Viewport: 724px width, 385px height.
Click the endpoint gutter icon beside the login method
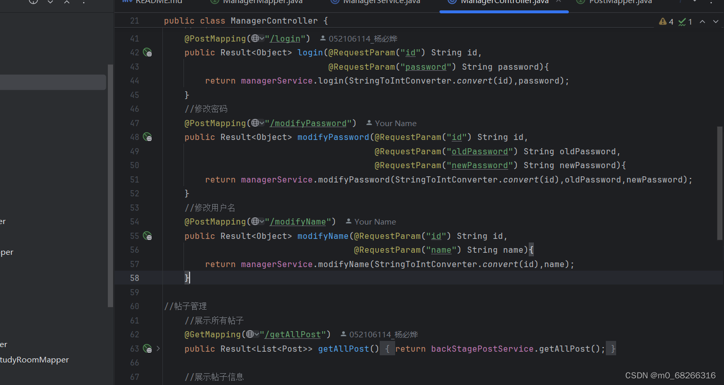(x=147, y=52)
